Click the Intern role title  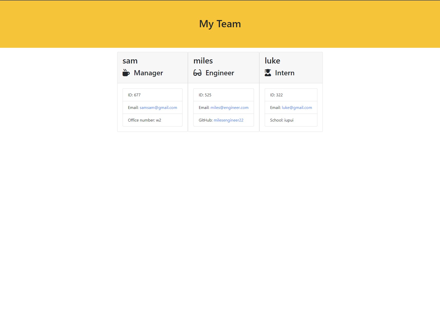pyautogui.click(x=285, y=73)
